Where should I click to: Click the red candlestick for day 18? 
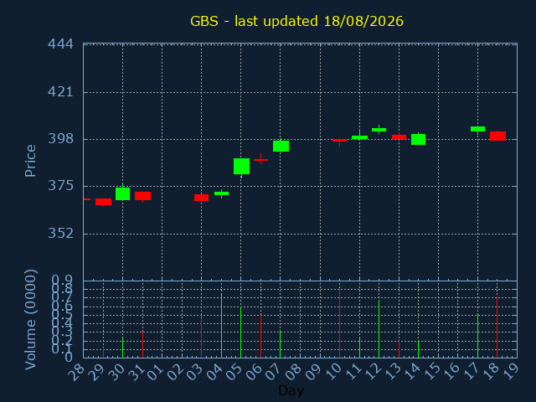tap(497, 136)
